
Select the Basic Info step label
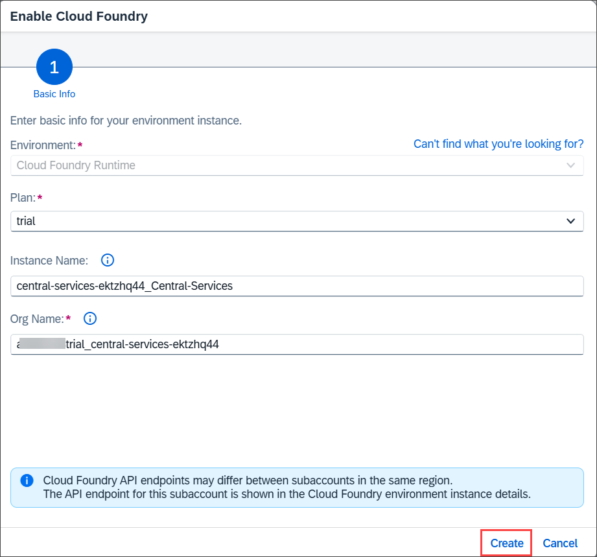54,94
